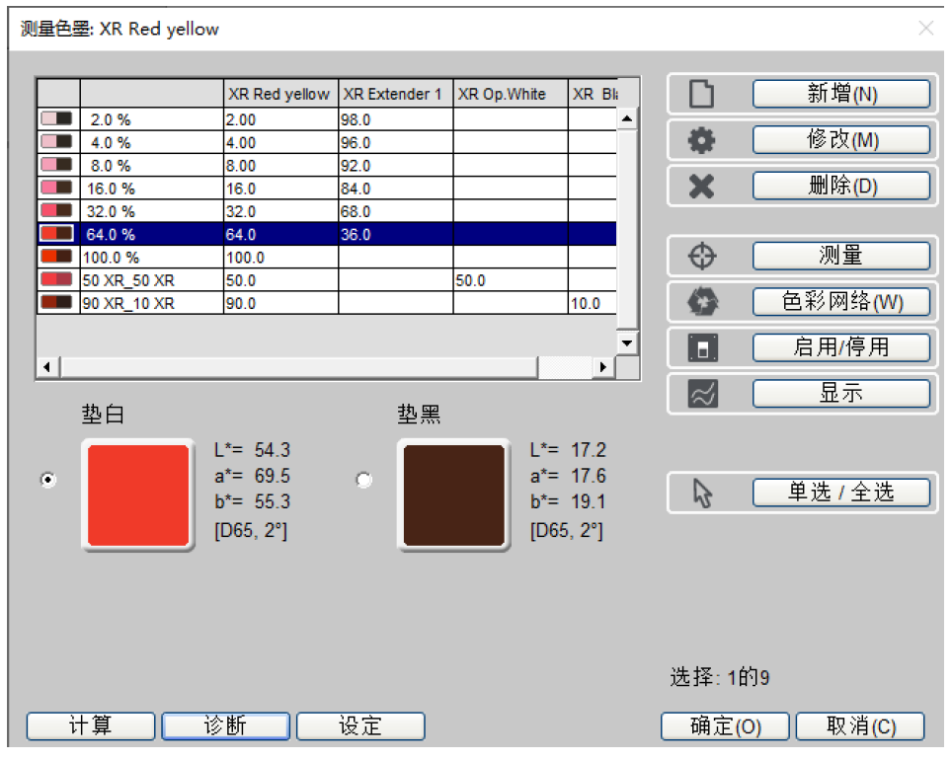The height and width of the screenshot is (761, 952).
Task: Select the 8.0 % row
Action: [327, 166]
